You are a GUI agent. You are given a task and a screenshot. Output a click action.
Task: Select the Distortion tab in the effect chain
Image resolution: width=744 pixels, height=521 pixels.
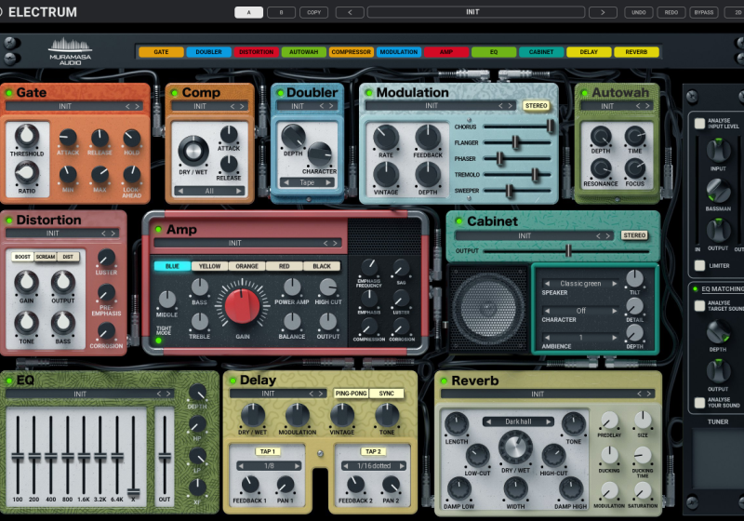click(256, 52)
